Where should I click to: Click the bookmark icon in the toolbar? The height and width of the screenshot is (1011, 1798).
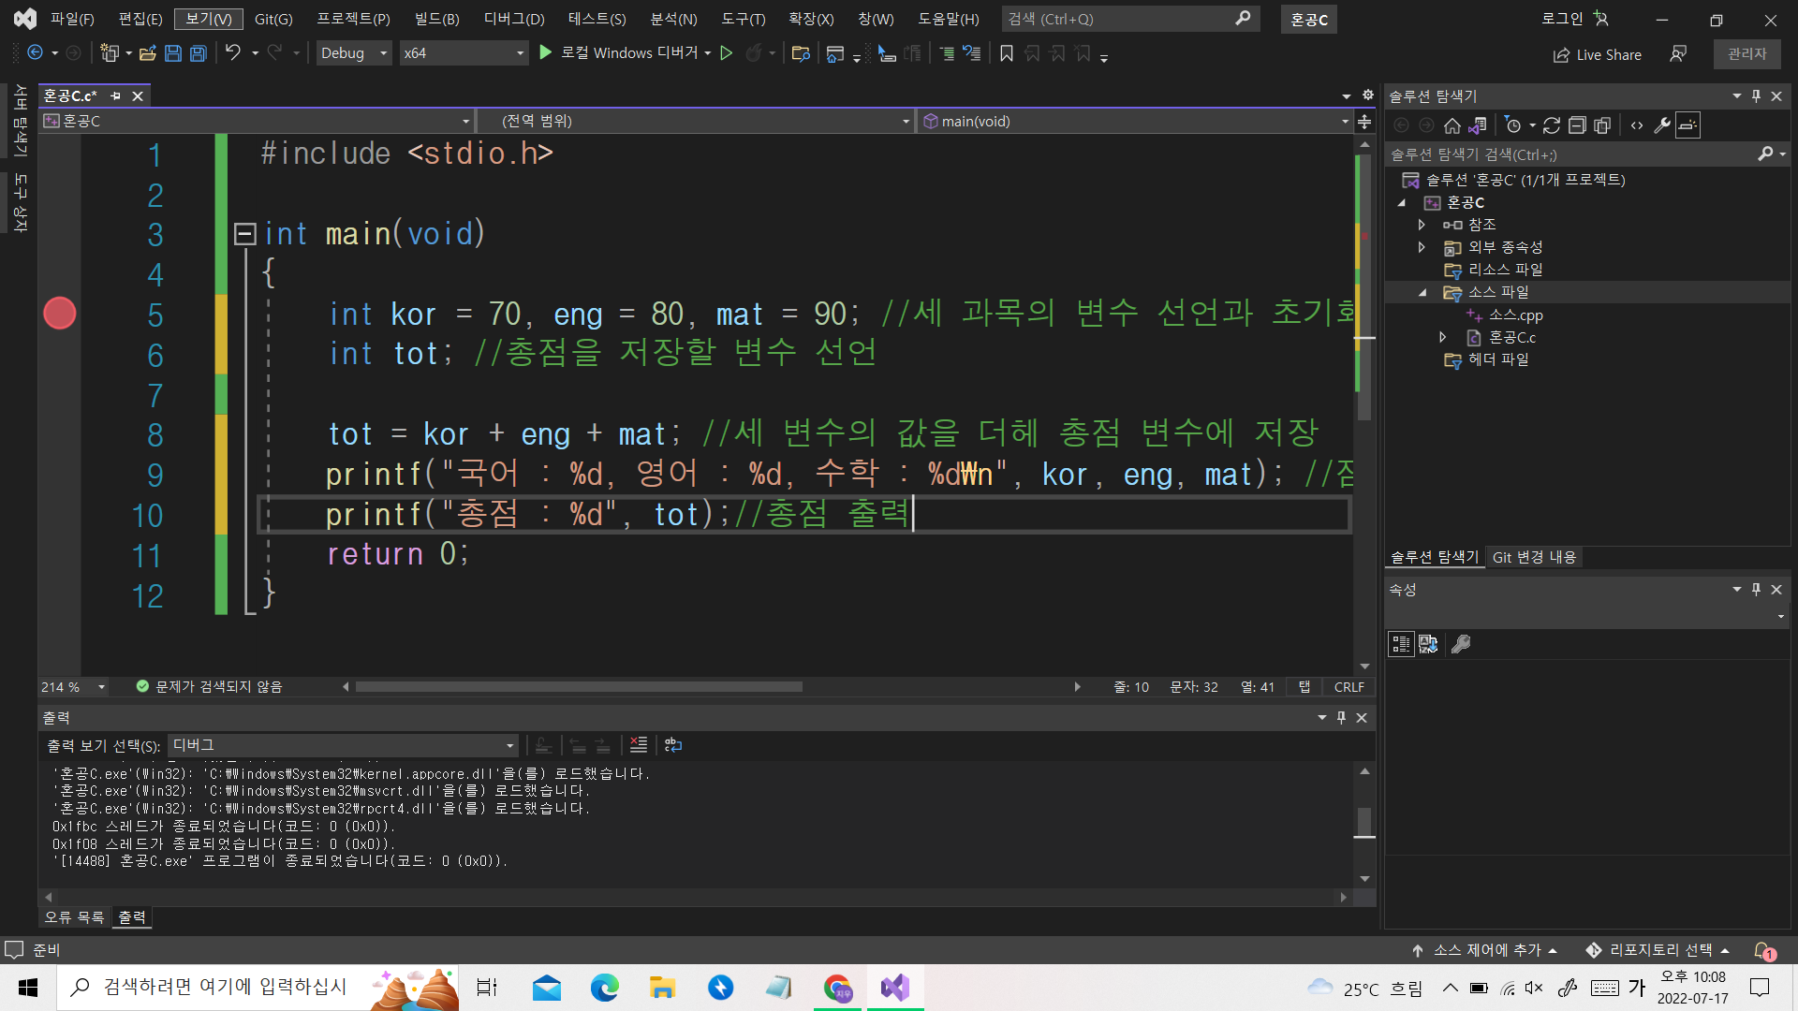coord(1007,53)
